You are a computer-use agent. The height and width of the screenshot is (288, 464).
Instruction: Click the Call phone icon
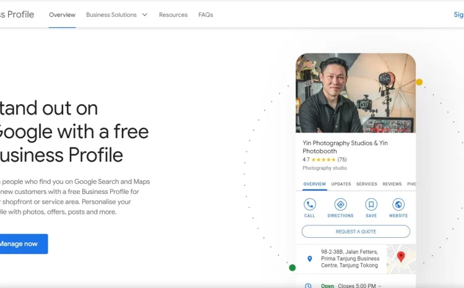pyautogui.click(x=309, y=204)
